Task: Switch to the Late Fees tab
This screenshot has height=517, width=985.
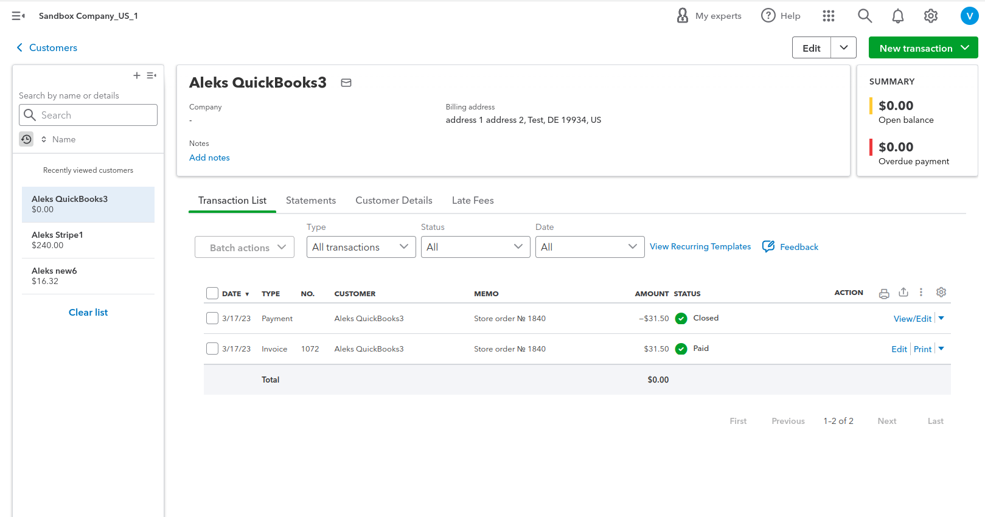Action: pos(473,200)
